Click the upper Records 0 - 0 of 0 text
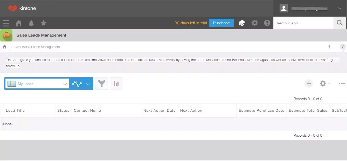This screenshot has width=347, height=161. pos(308,99)
